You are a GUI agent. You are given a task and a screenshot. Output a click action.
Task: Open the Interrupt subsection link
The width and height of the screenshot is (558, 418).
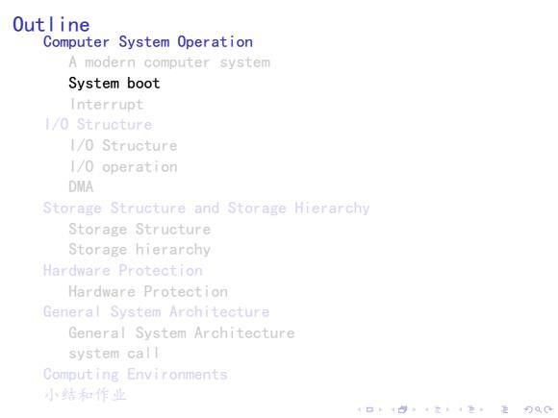pyautogui.click(x=107, y=104)
